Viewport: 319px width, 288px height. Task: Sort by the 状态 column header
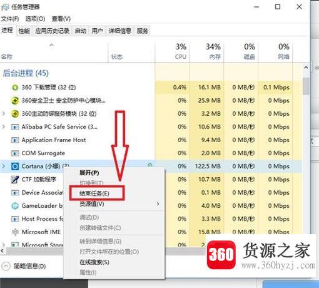pos(131,52)
